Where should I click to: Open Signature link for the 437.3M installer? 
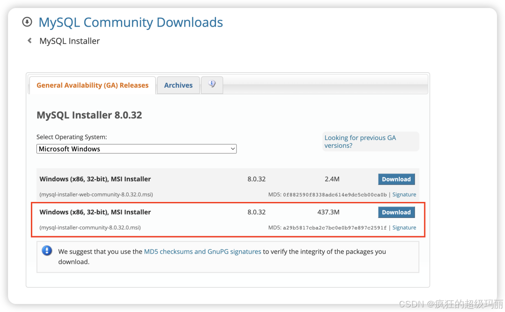pos(404,228)
